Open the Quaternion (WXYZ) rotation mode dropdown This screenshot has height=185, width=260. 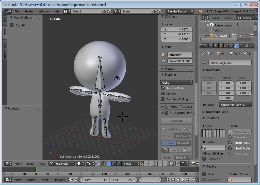(x=235, y=104)
